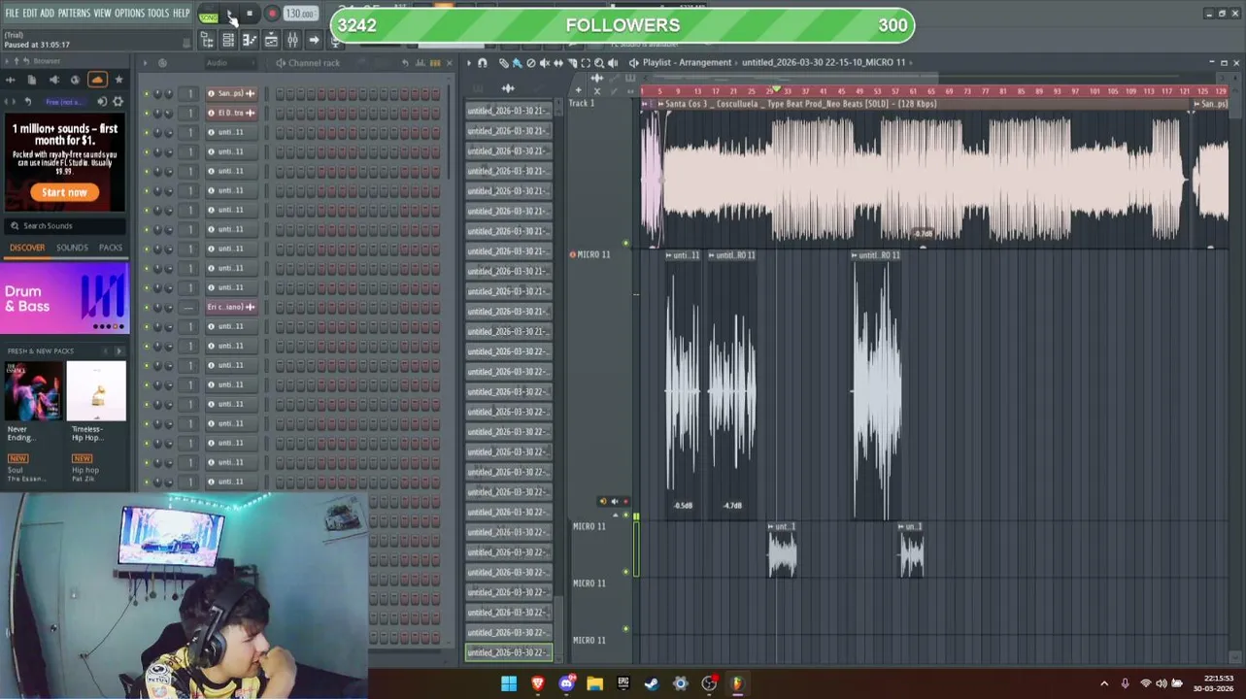Adjust the San..ps channel pan knob
The width and height of the screenshot is (1246, 699).
coord(157,93)
